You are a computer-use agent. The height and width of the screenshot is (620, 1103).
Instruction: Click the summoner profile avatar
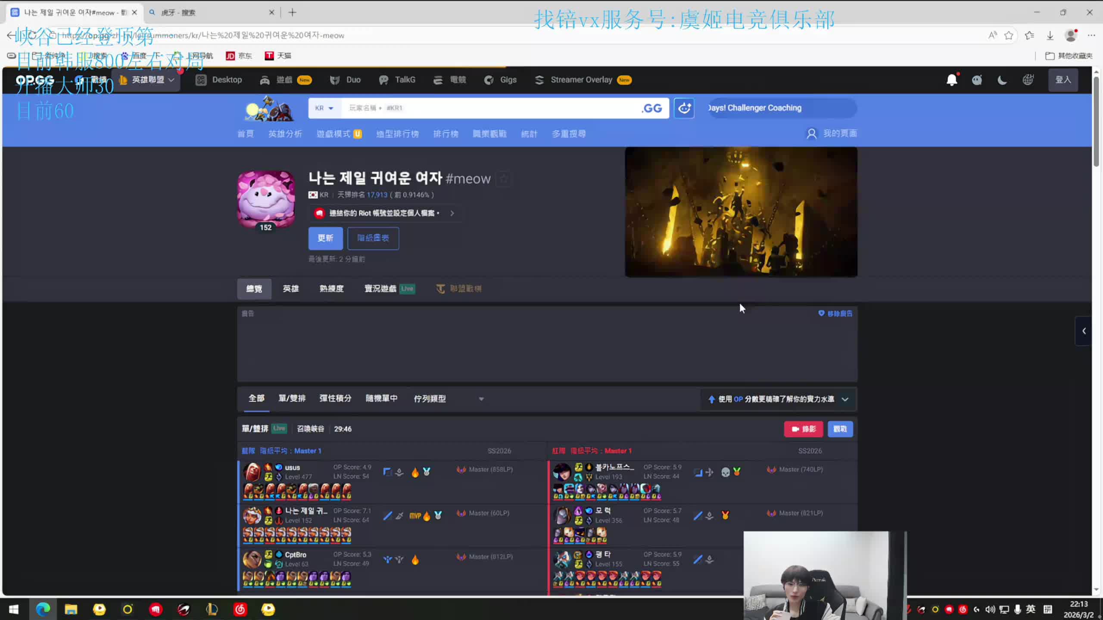pos(266,199)
